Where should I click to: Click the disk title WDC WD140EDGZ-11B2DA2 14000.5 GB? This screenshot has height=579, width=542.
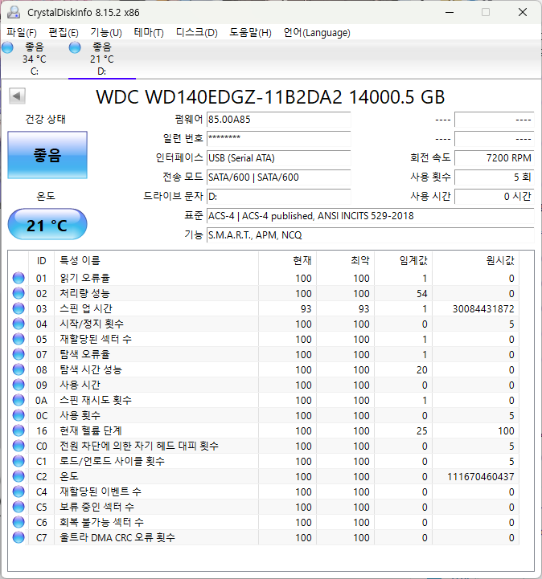[270, 97]
